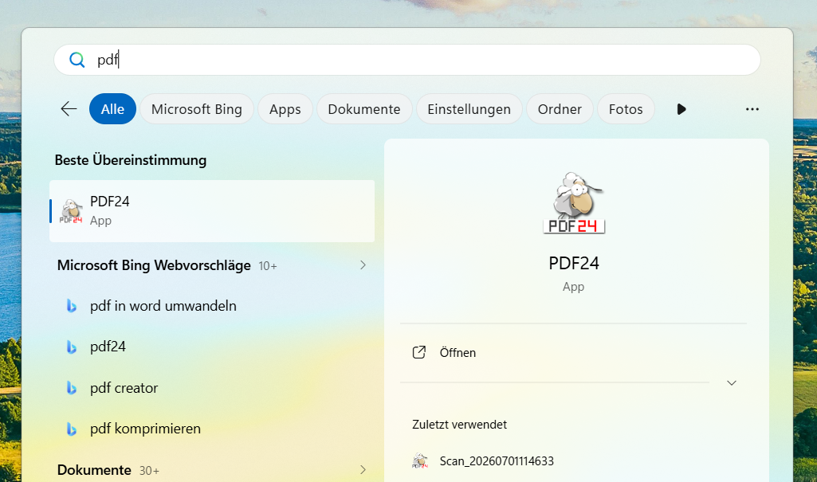Expand the Dokumente 30+ section chevron
This screenshot has height=482, width=817.
[363, 469]
